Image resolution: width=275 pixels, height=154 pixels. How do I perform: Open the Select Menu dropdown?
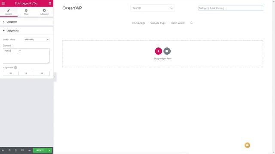coord(37,39)
